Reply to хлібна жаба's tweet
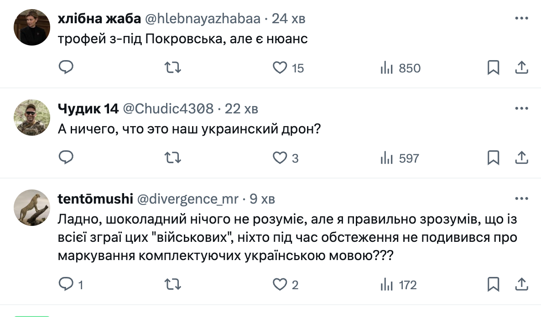The image size is (541, 317). [x=67, y=68]
